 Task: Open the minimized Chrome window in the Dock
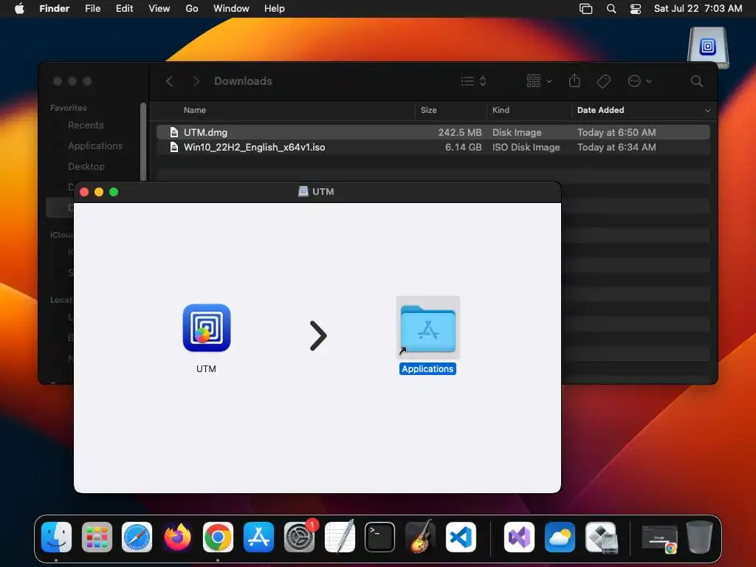tap(659, 538)
